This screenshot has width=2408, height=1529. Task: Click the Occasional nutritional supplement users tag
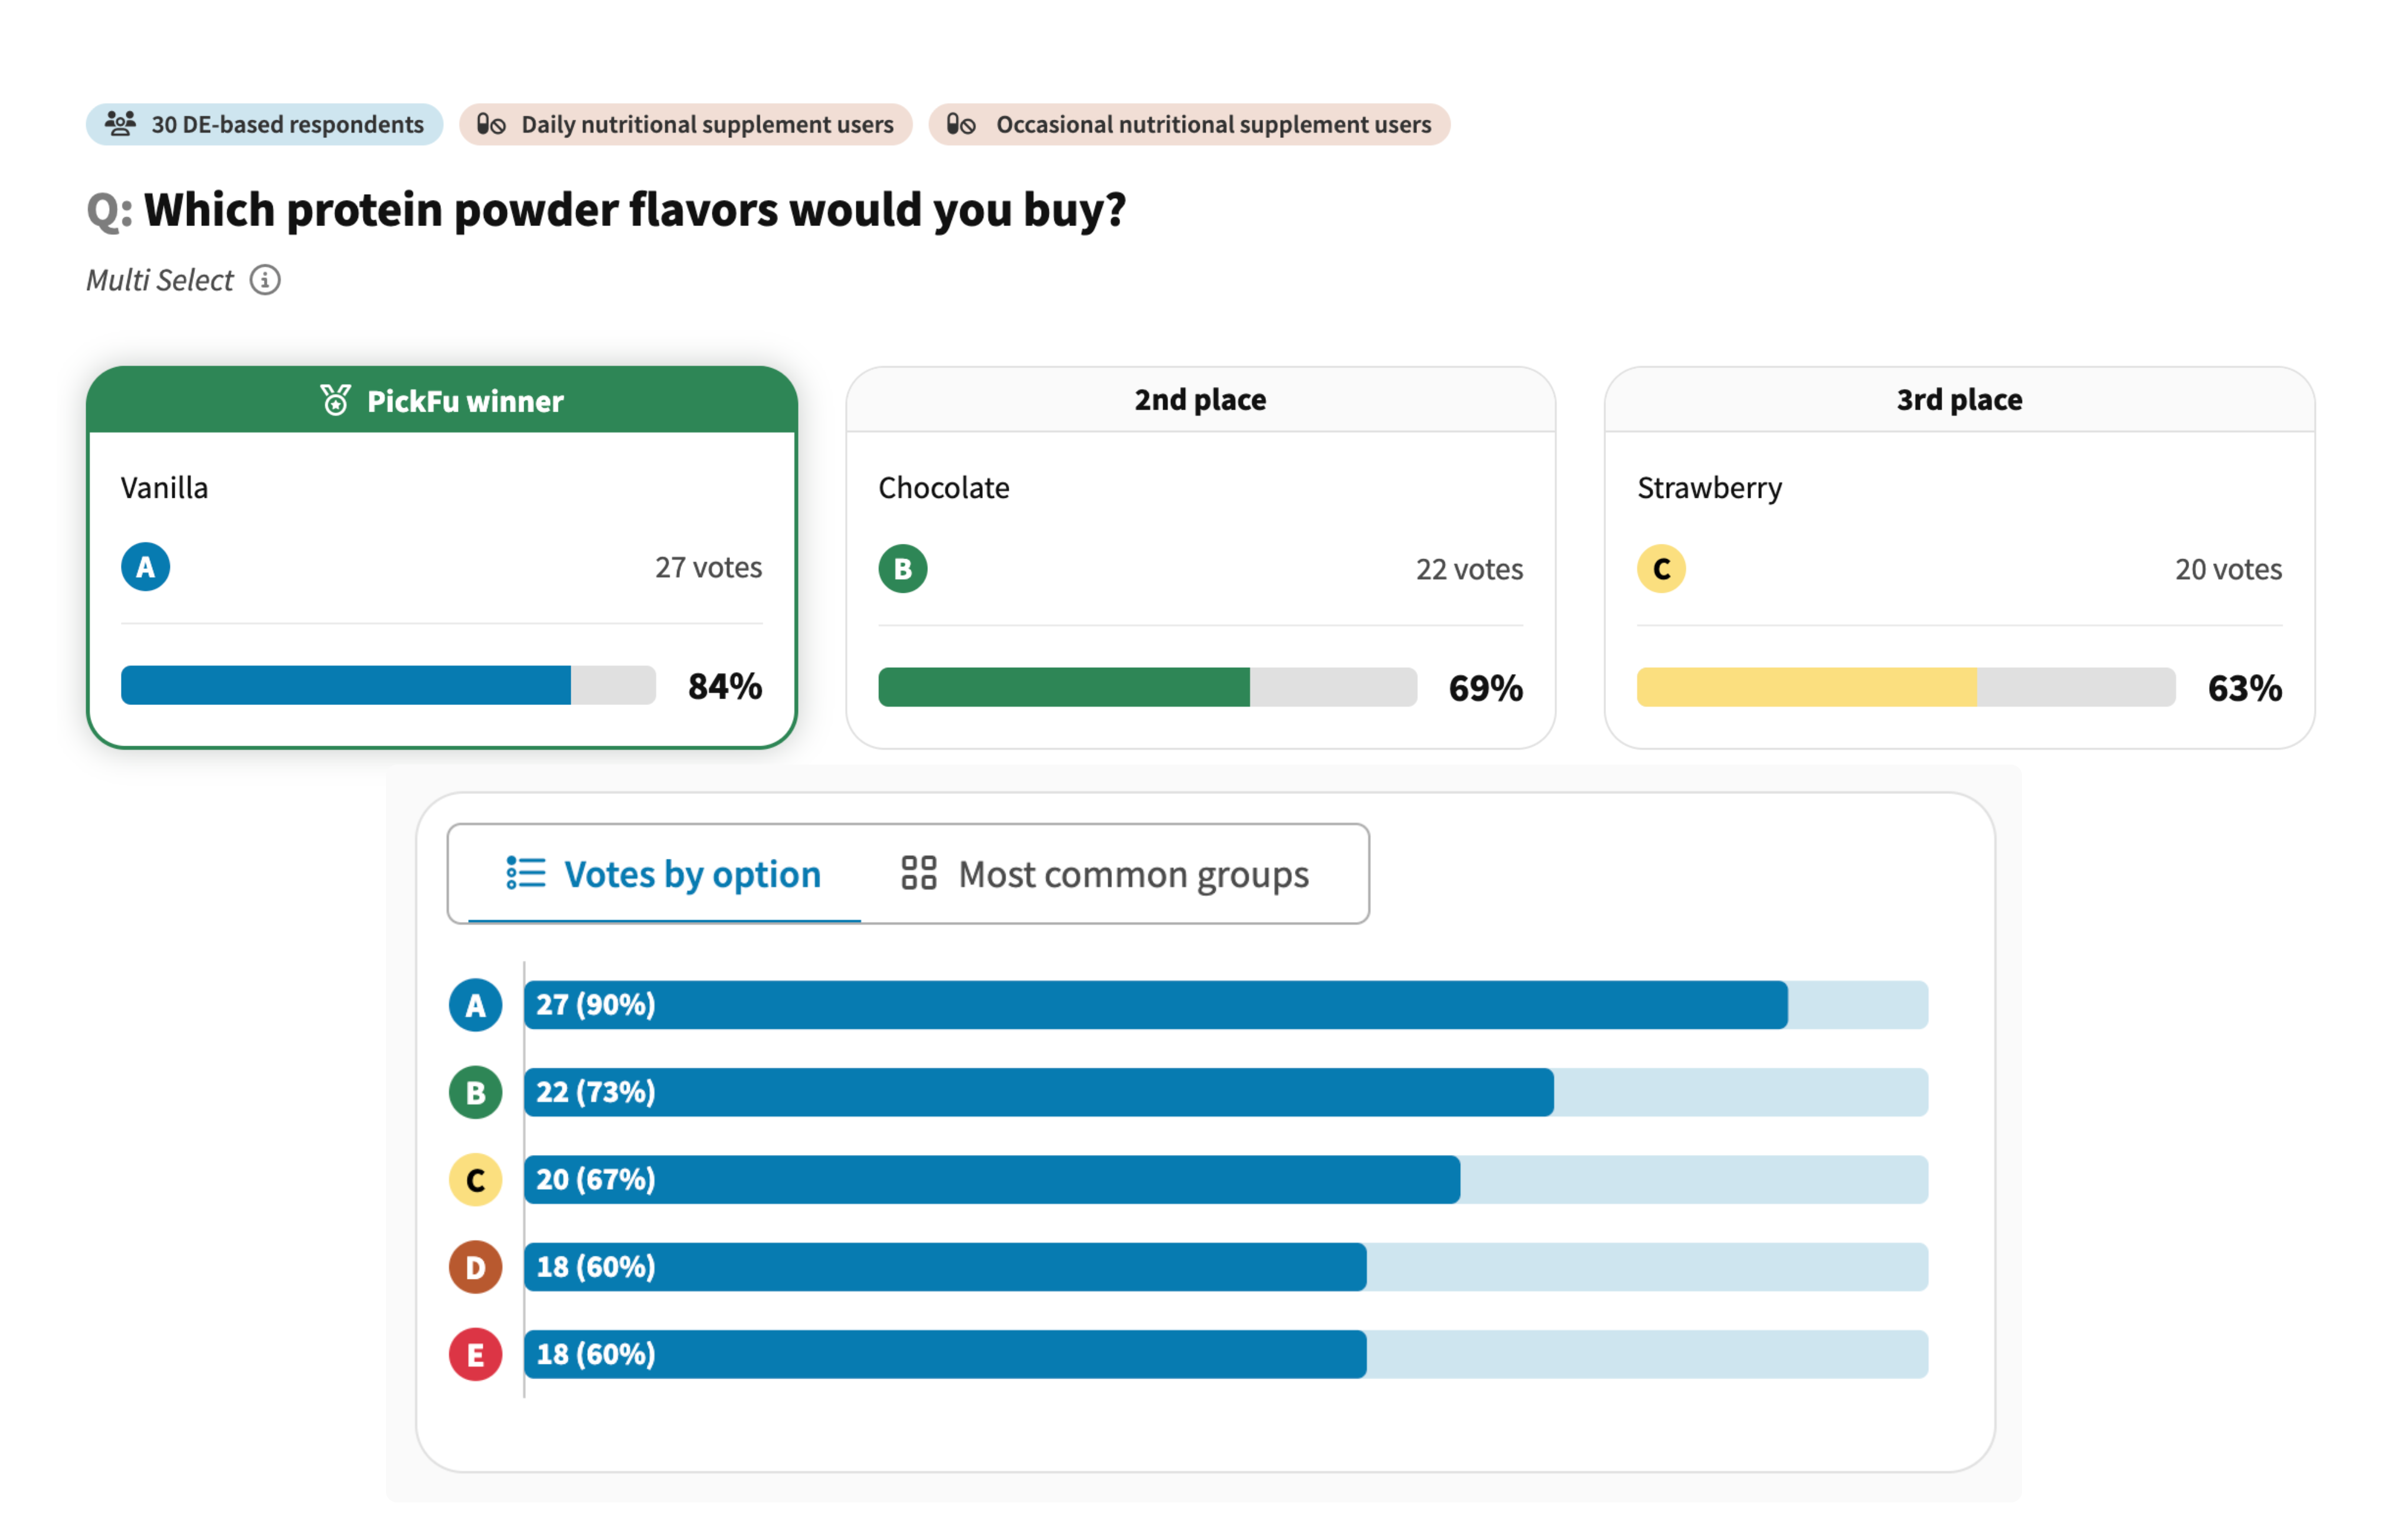pyautogui.click(x=1189, y=124)
